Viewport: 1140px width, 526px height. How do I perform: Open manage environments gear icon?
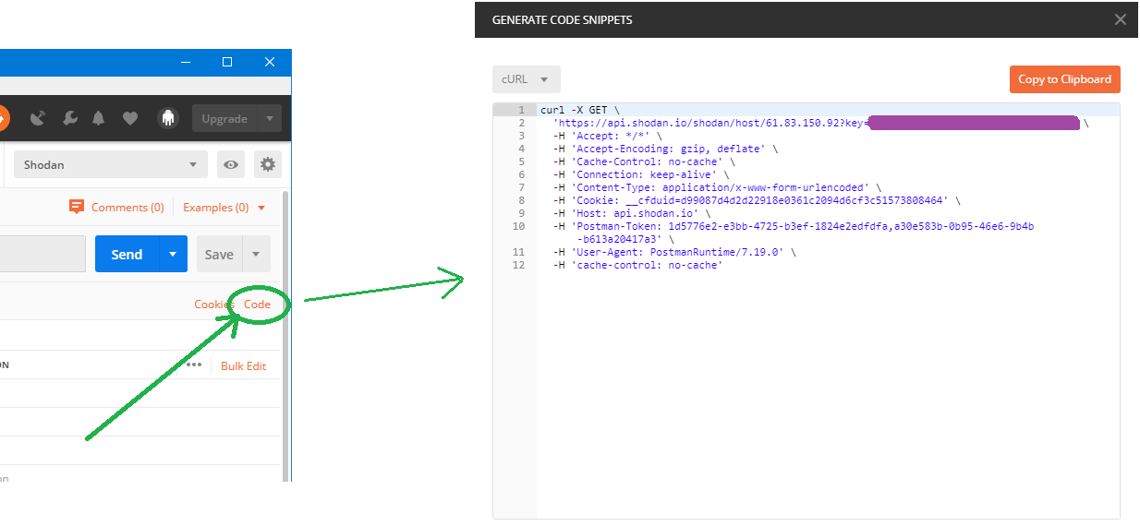(268, 165)
